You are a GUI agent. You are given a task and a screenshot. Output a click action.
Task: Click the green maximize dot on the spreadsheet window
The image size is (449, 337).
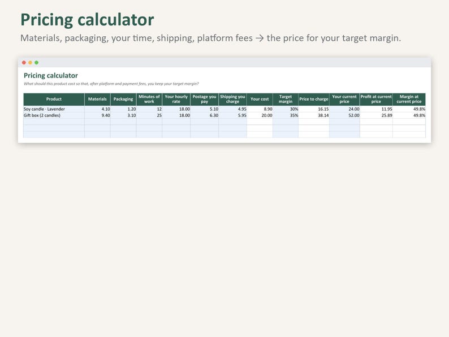tap(36, 62)
